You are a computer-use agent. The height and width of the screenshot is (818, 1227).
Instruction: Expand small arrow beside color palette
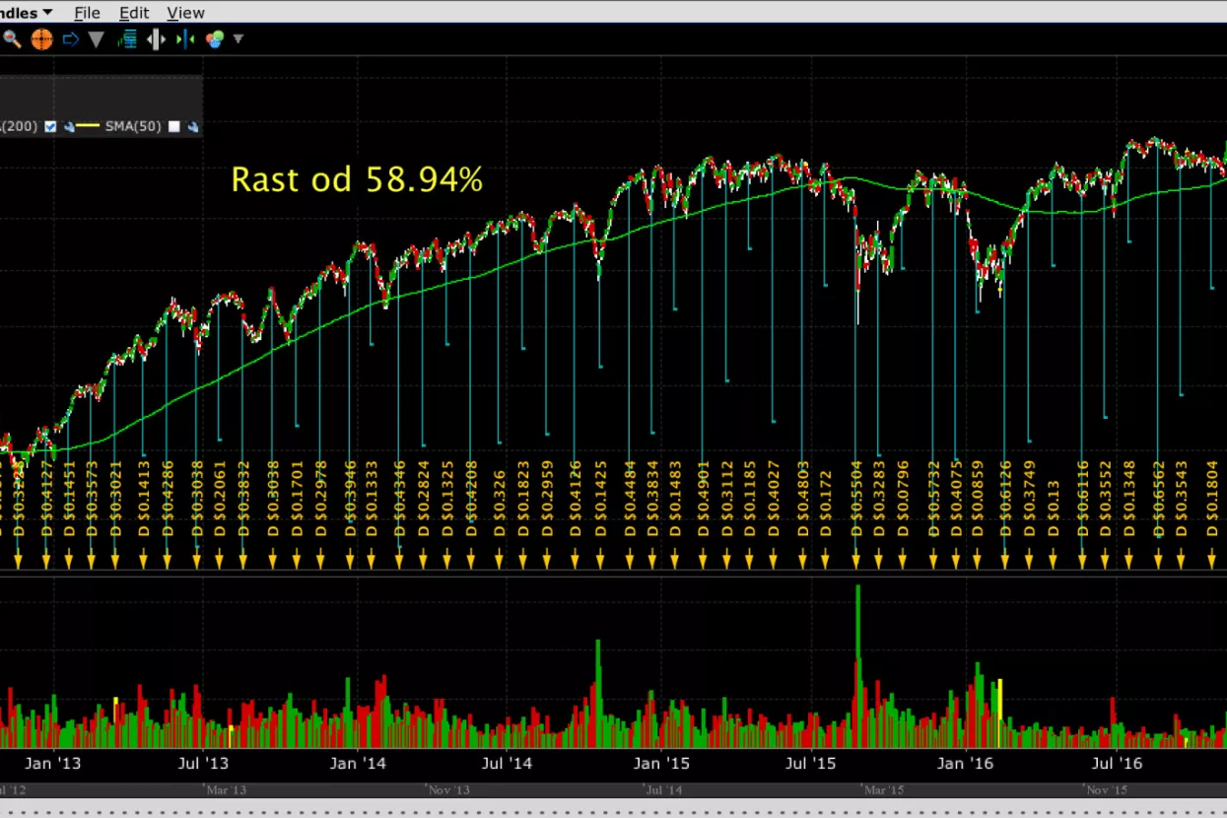[x=238, y=39]
